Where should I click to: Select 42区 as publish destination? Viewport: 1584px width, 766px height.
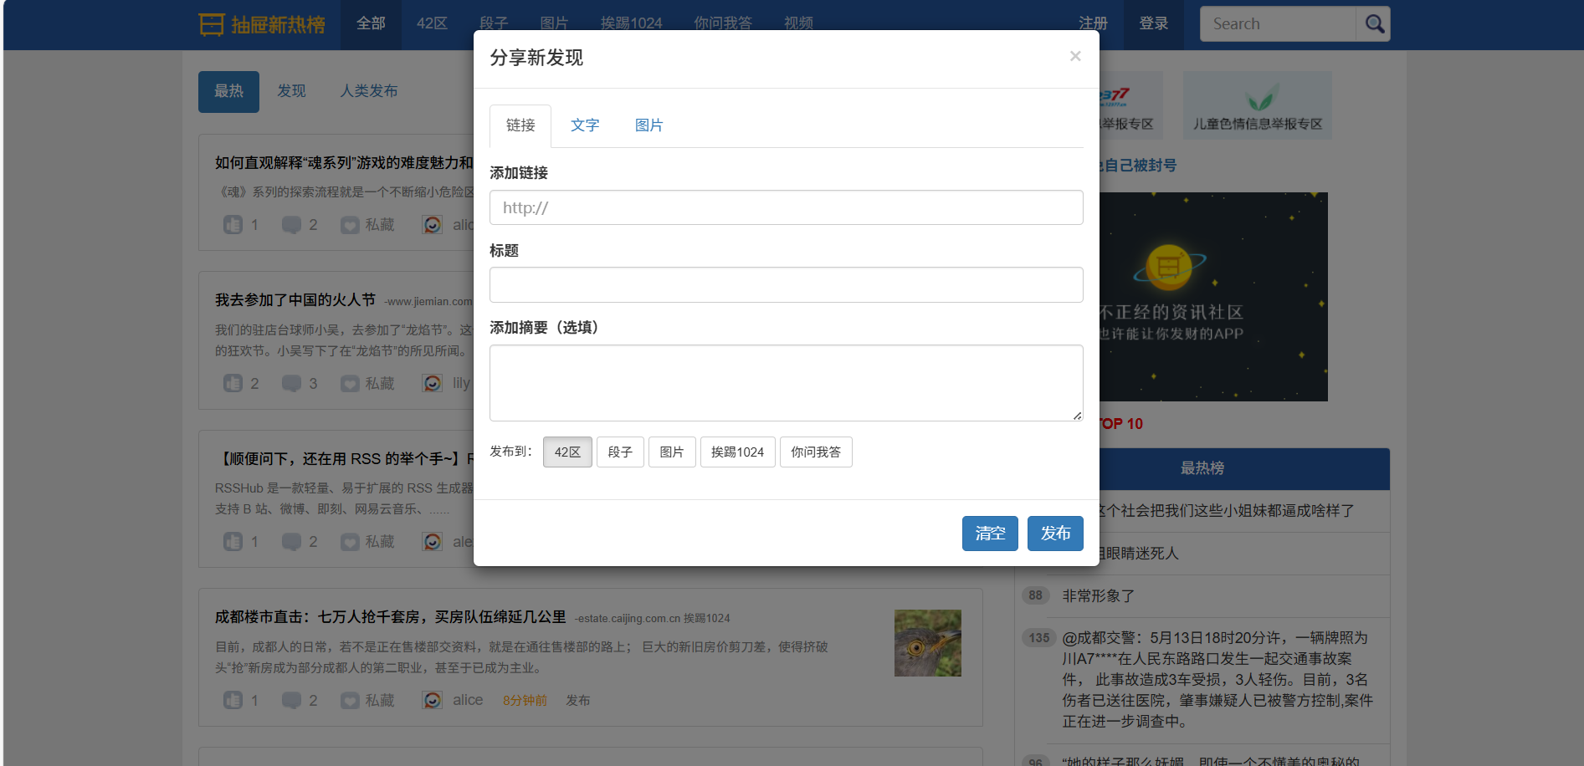coord(567,452)
